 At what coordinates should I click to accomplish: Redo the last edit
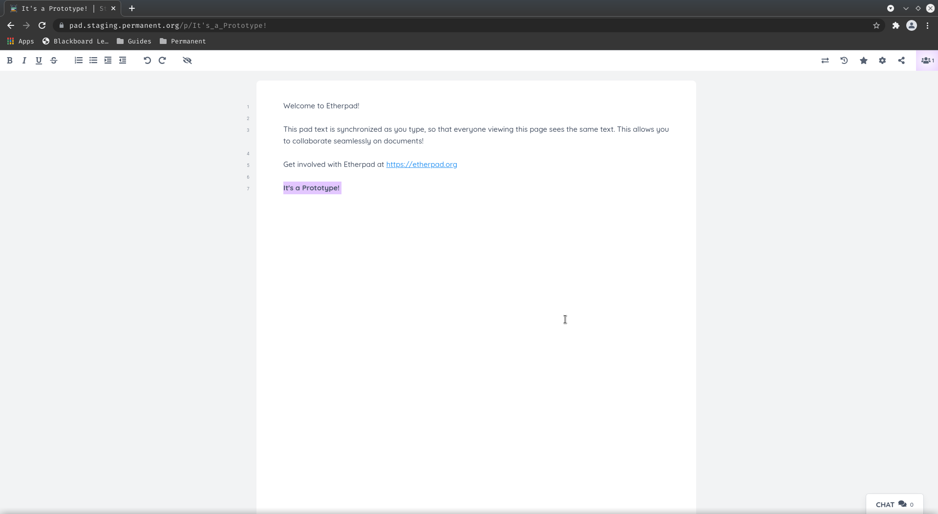(x=162, y=61)
